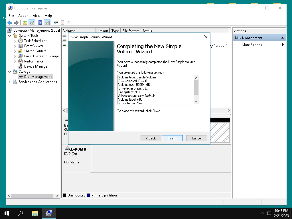Toggle the Show/Hide Console Tree icon
The width and height of the screenshot is (292, 219).
pos(32,23)
